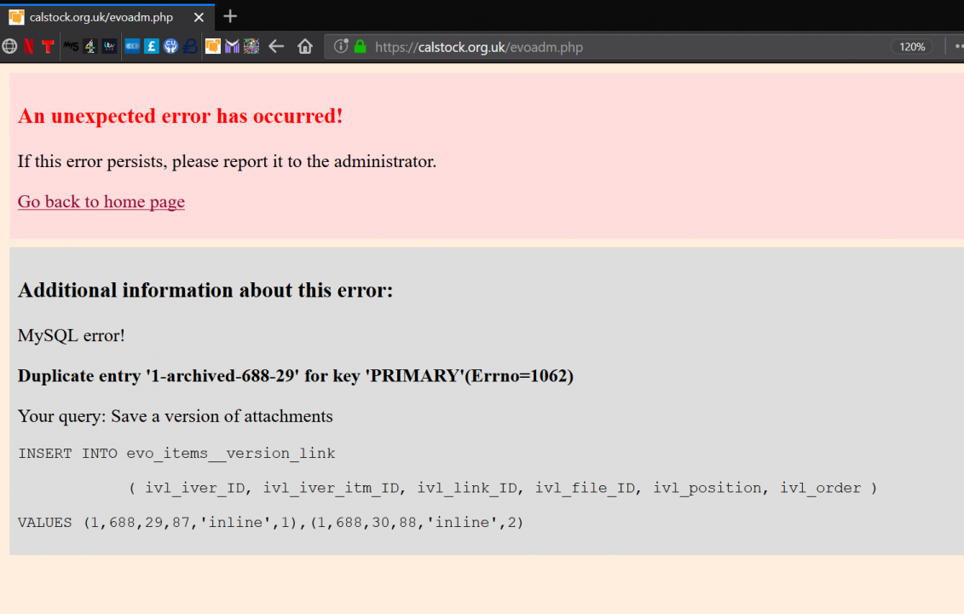Click the bold 'Duplicate entry' error message

pyautogui.click(x=296, y=376)
